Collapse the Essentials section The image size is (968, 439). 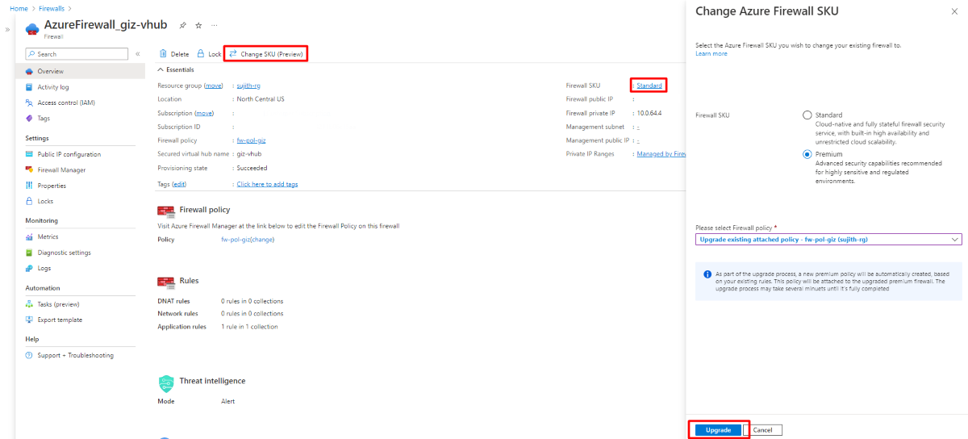click(x=175, y=69)
